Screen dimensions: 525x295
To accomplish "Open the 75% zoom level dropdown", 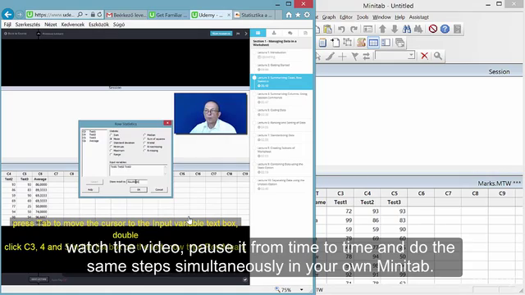I will (x=302, y=289).
